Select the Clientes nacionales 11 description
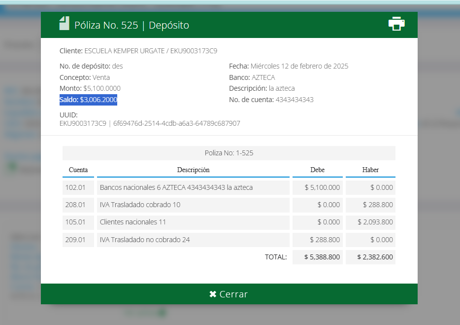This screenshot has width=460, height=325. (x=133, y=222)
